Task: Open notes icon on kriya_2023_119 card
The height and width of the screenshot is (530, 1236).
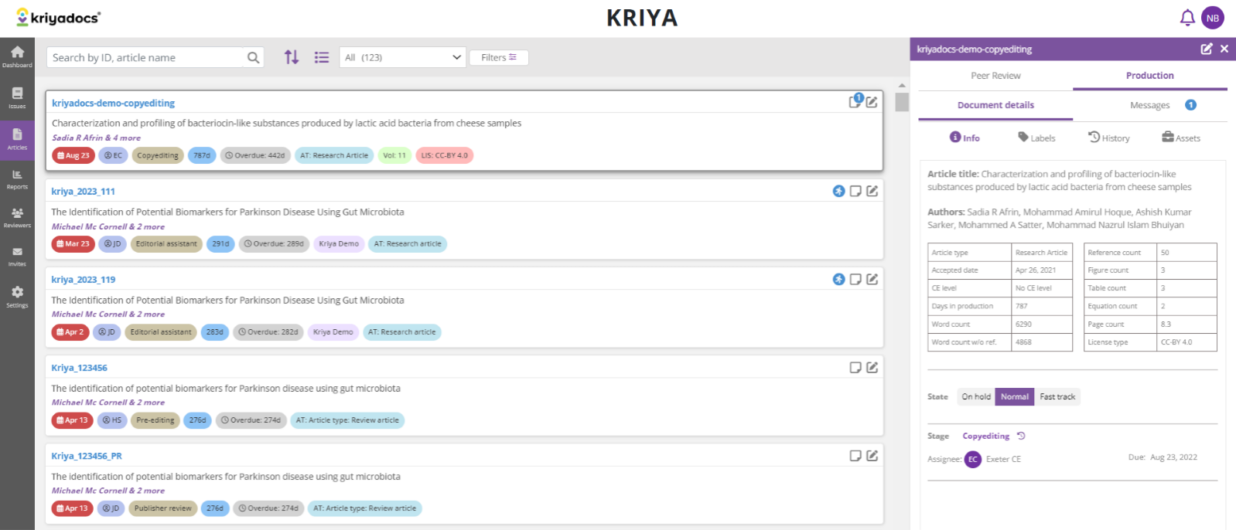Action: coord(855,279)
